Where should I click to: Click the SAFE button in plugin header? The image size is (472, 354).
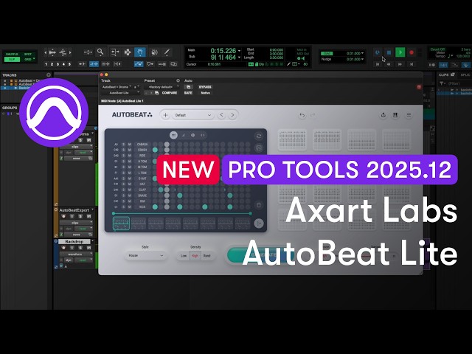point(188,93)
